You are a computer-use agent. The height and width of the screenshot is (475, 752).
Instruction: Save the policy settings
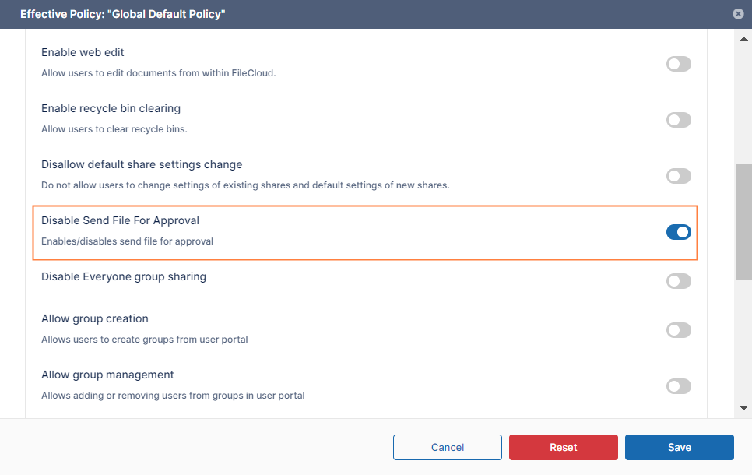pyautogui.click(x=679, y=447)
